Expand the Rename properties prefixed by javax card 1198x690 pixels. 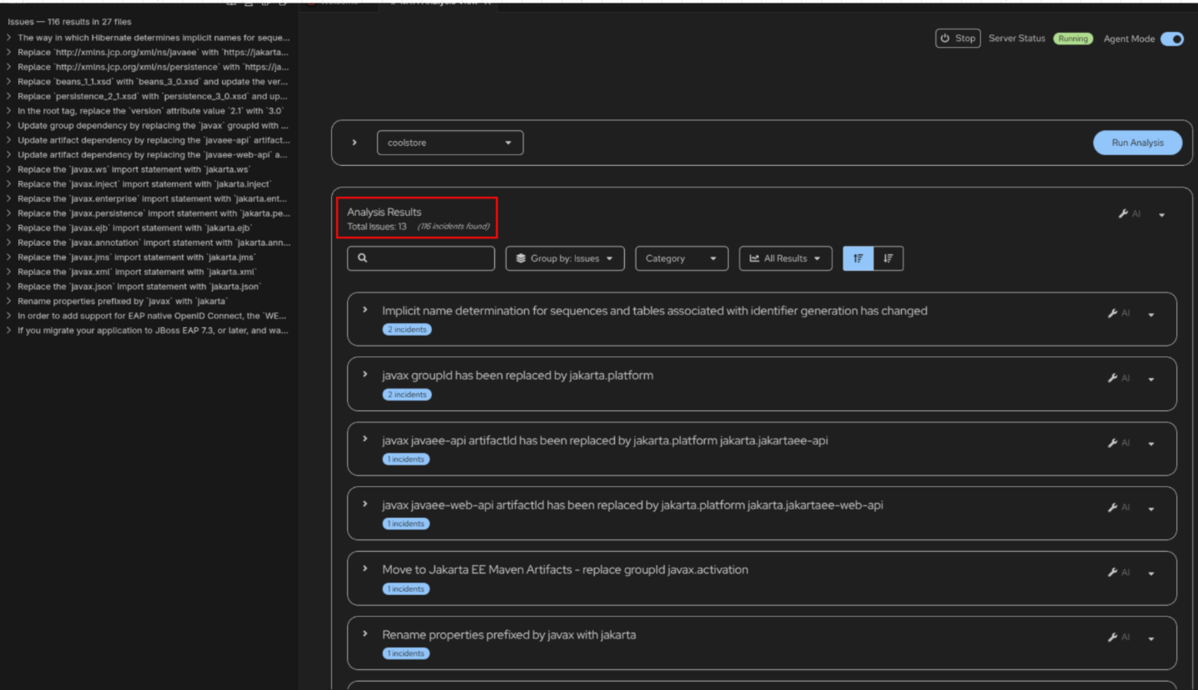[365, 633]
